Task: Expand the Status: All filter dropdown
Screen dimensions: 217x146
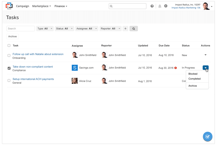Action: click(64, 29)
